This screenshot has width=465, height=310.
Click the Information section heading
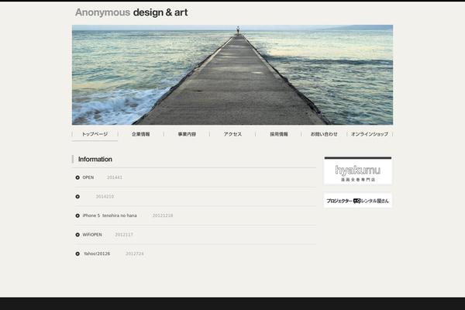pos(95,160)
